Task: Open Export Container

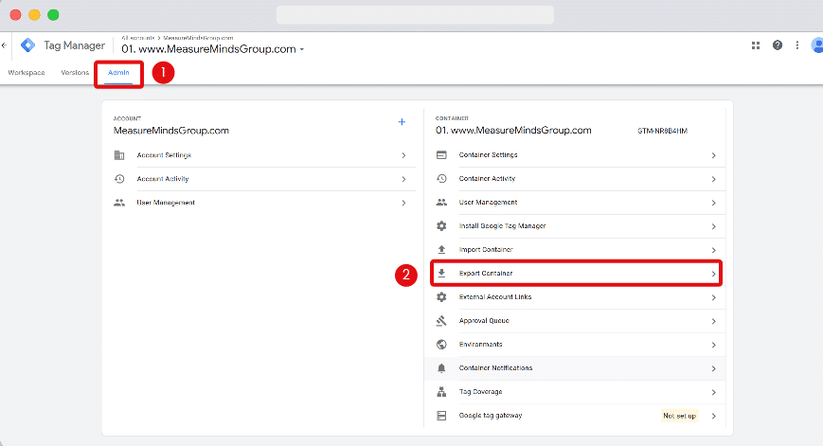Action: click(x=577, y=274)
